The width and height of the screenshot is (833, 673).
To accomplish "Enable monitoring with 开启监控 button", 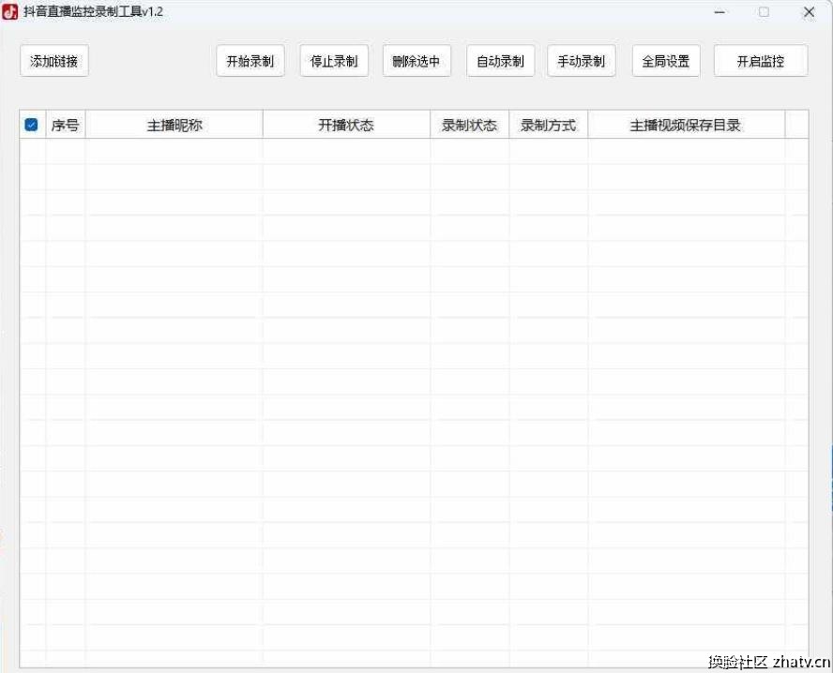I will click(x=761, y=61).
